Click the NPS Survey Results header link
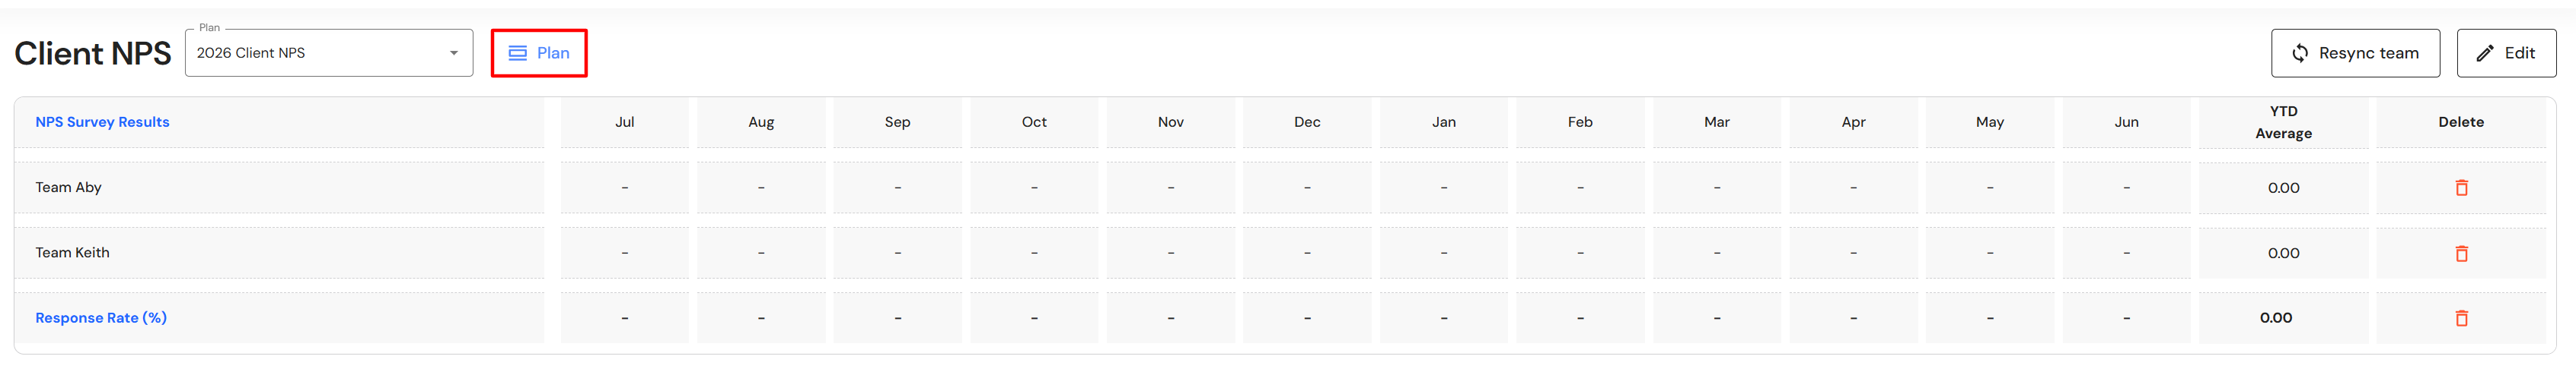2576x372 pixels. click(x=102, y=121)
